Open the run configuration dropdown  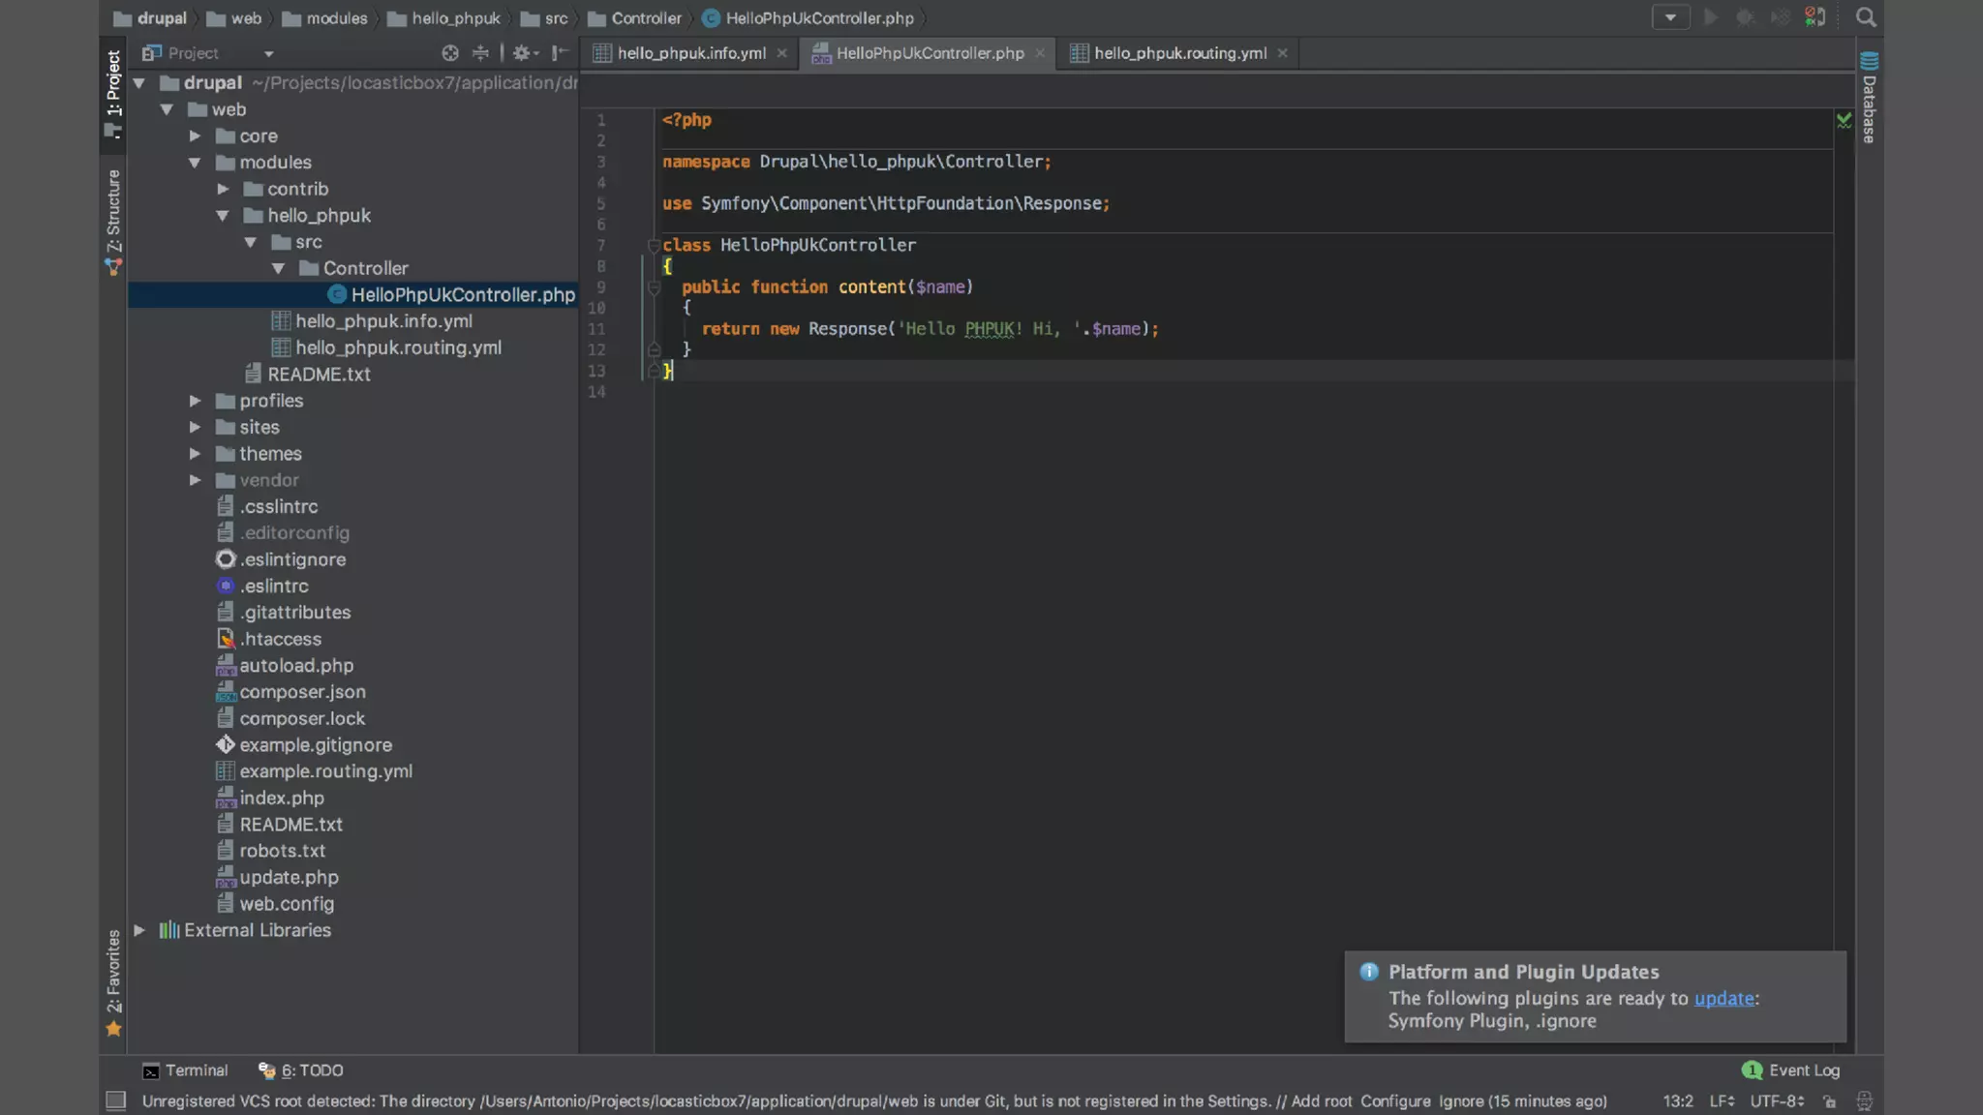coord(1670,17)
